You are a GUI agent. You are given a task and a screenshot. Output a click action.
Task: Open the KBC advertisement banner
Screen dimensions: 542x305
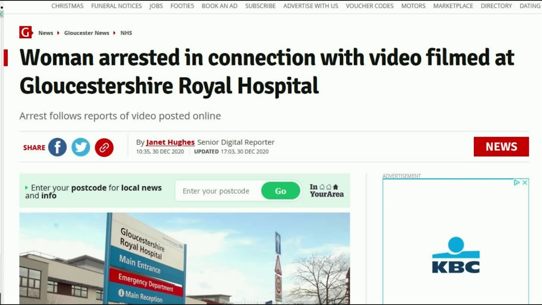(x=456, y=241)
